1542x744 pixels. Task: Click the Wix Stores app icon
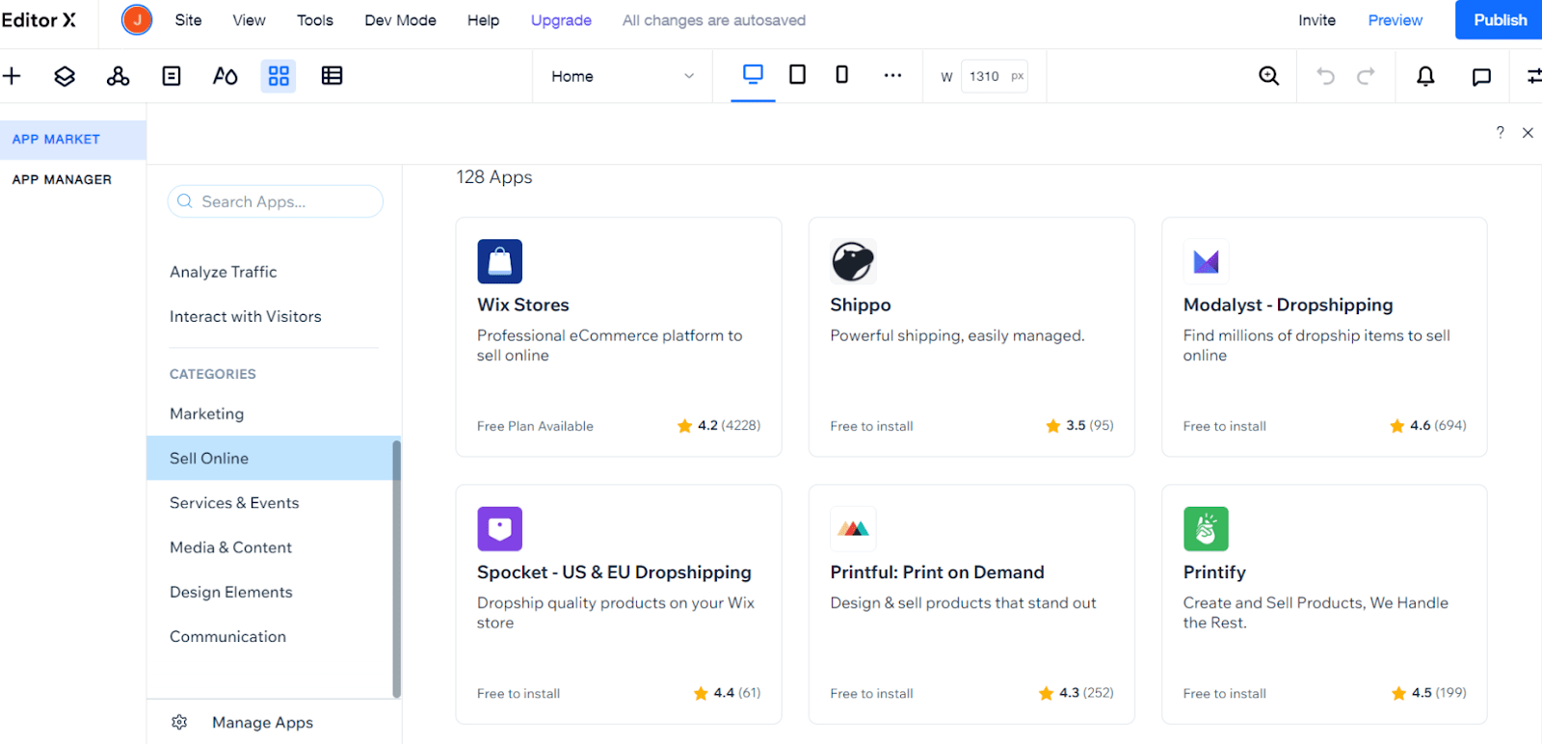point(499,261)
